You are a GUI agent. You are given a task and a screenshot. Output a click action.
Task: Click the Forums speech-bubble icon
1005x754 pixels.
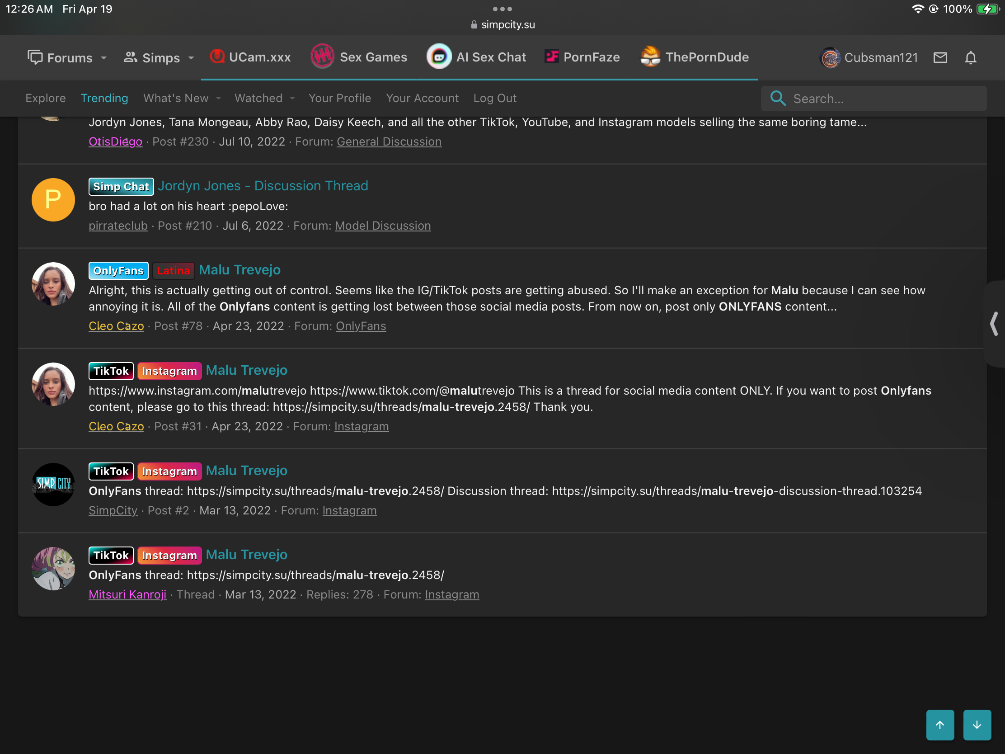(x=35, y=58)
